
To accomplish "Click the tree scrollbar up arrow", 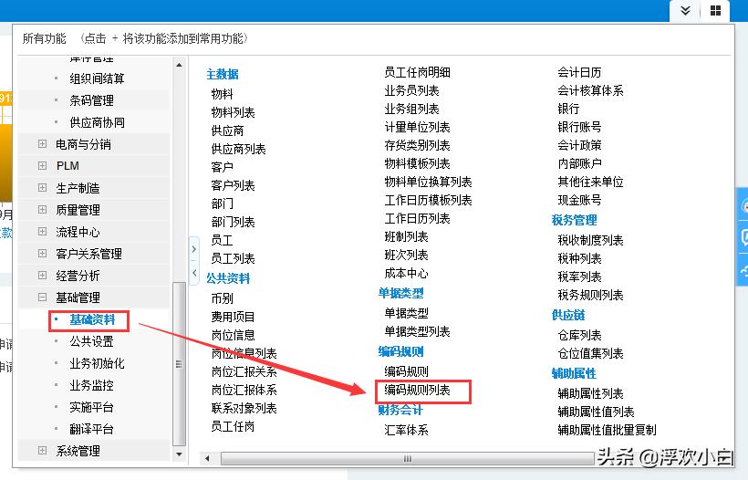I will tap(179, 65).
